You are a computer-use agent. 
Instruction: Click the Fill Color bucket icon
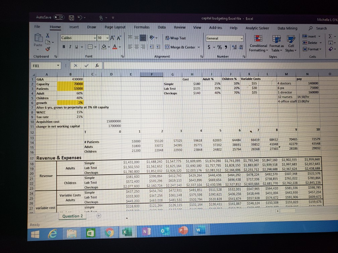[x=104, y=47]
